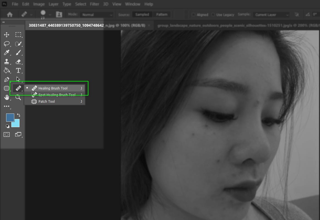The height and width of the screenshot is (220, 320).
Task: Switch healing source to Pattern
Action: 162,14
